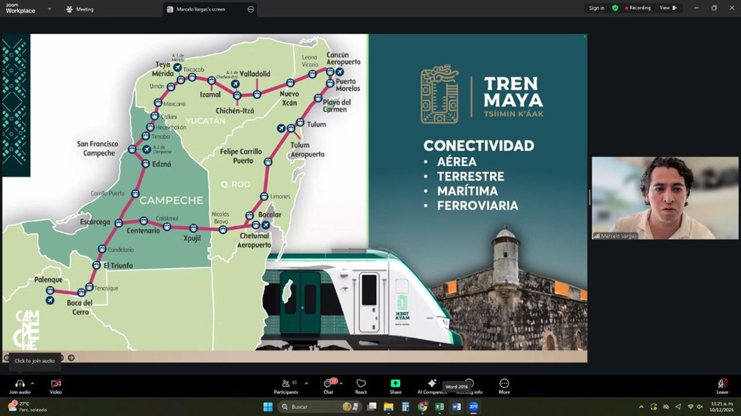Switch to the Meeting tab

(80, 9)
